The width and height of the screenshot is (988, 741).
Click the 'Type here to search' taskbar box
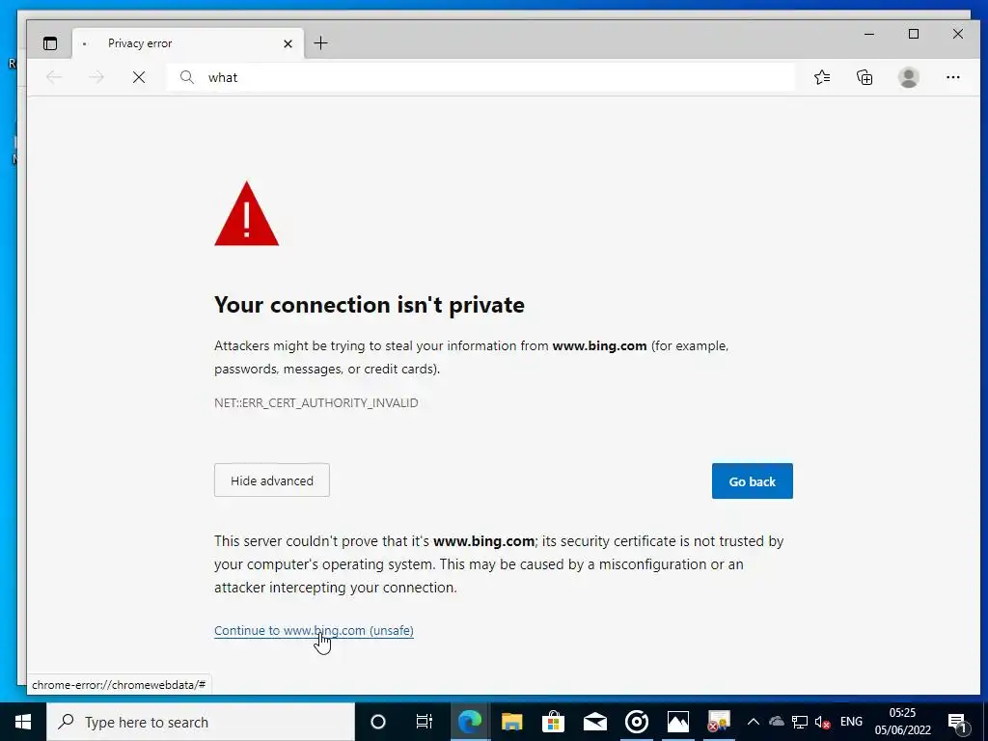click(201, 722)
